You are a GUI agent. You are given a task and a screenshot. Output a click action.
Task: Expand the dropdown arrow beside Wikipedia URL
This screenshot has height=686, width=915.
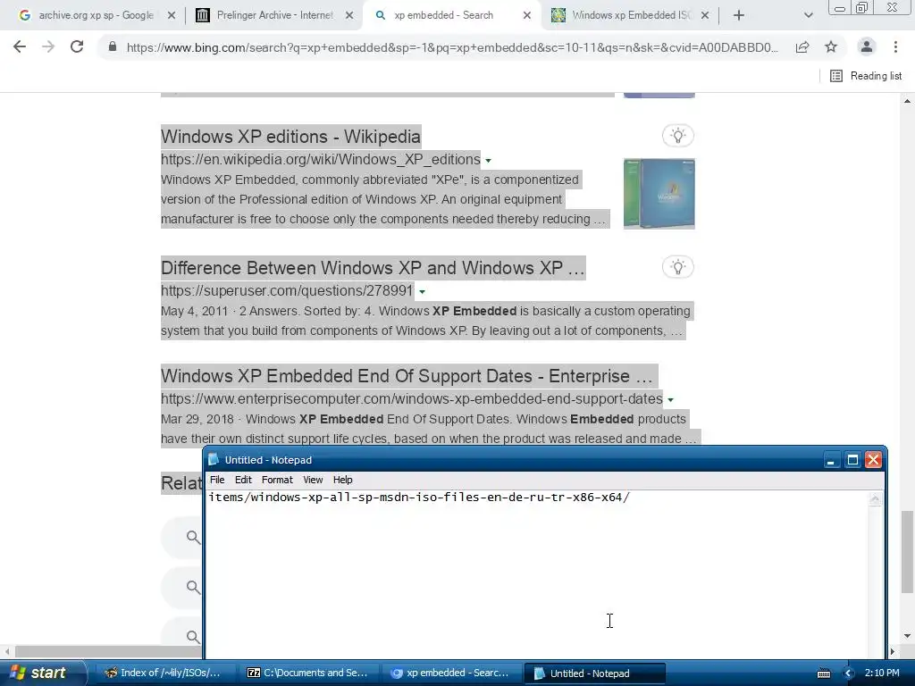click(x=489, y=161)
